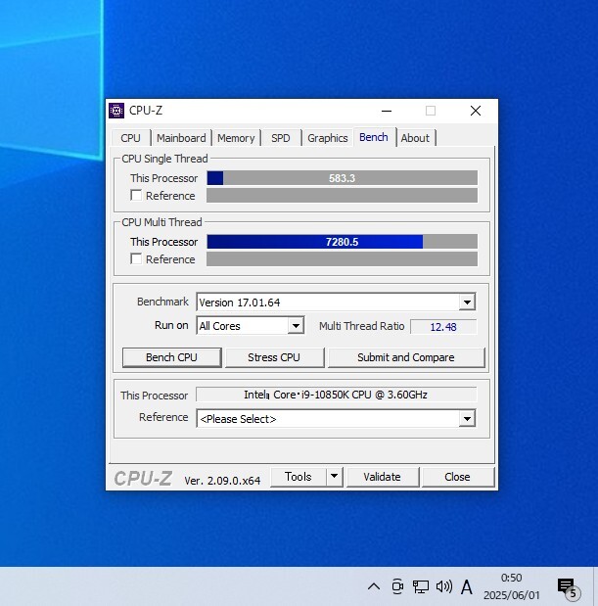The image size is (598, 606).
Task: Click the Validate button
Action: tap(383, 477)
